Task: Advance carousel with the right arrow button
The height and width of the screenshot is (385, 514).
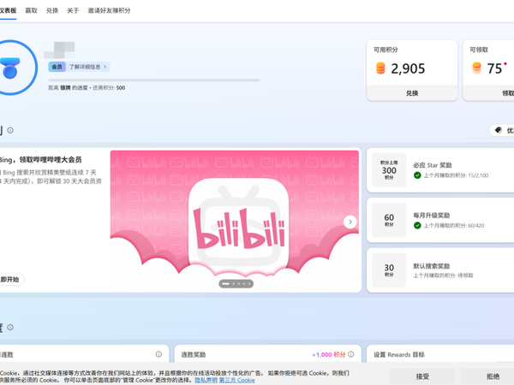Action: coord(350,222)
